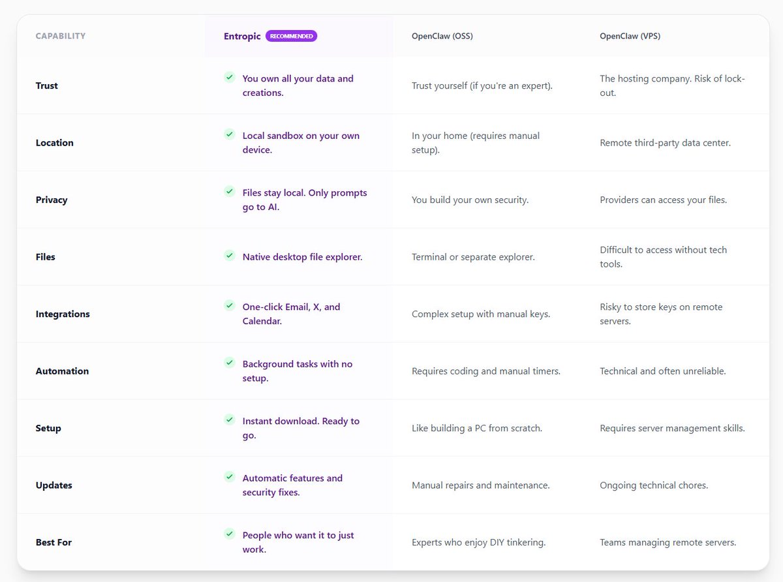The width and height of the screenshot is (783, 582).
Task: Click the green check icon in the Files row
Action: 230,255
